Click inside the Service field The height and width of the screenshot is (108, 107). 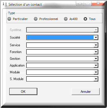pos(60,45)
